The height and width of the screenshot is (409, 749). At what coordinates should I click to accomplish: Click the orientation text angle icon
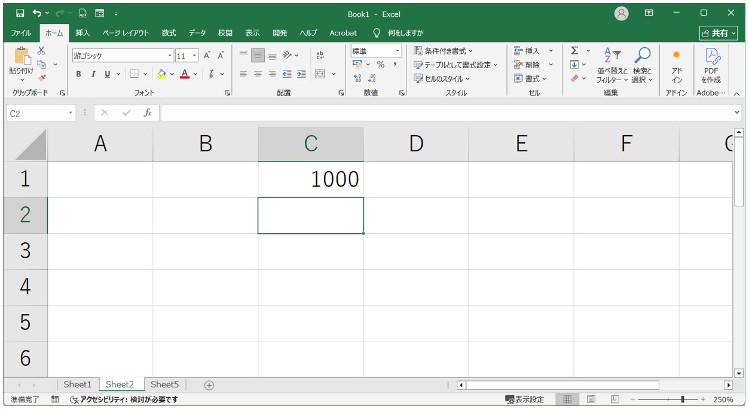tap(288, 56)
